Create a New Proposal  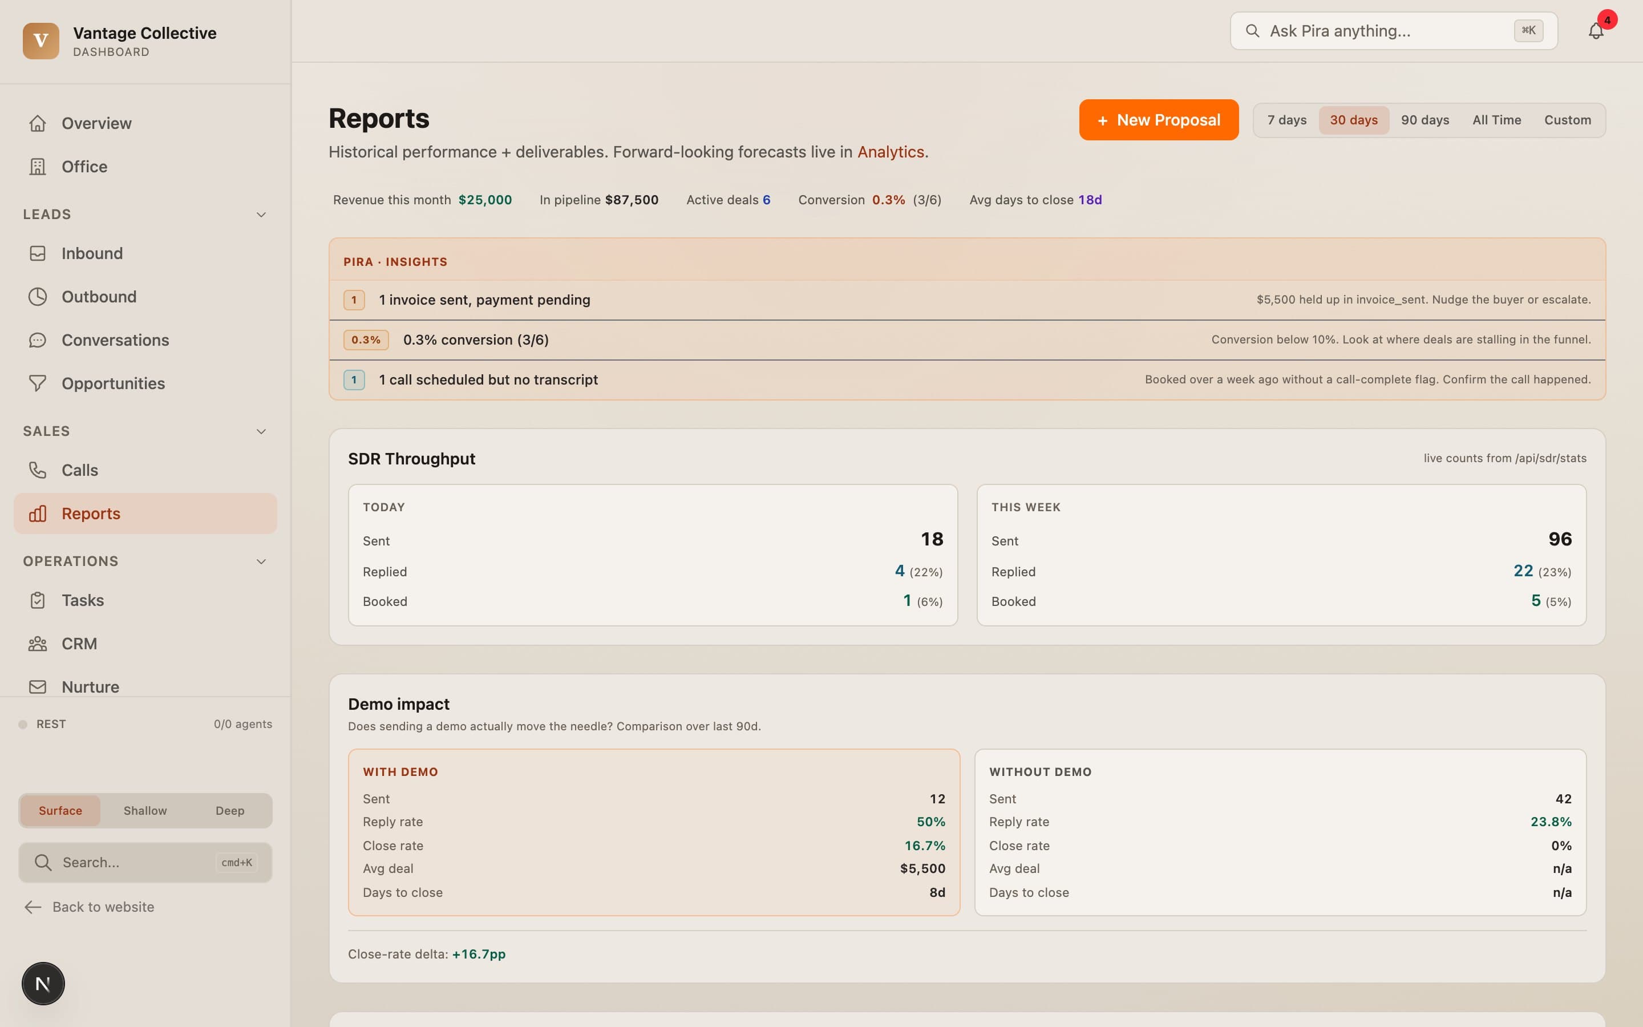coord(1159,120)
